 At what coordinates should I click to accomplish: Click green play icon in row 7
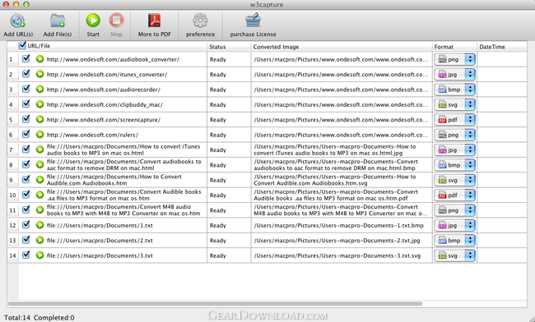[x=40, y=149]
